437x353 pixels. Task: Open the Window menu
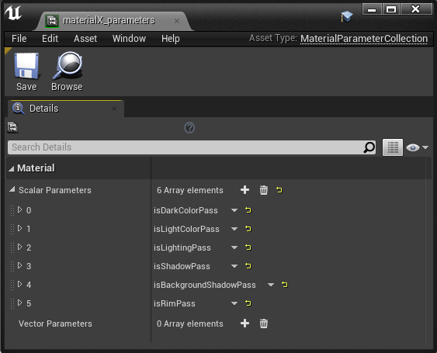(129, 39)
